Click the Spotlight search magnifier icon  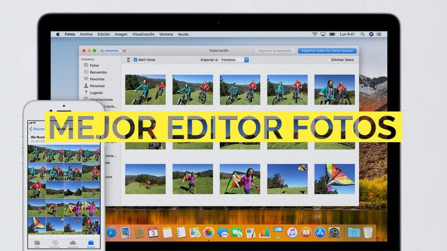coord(362,34)
